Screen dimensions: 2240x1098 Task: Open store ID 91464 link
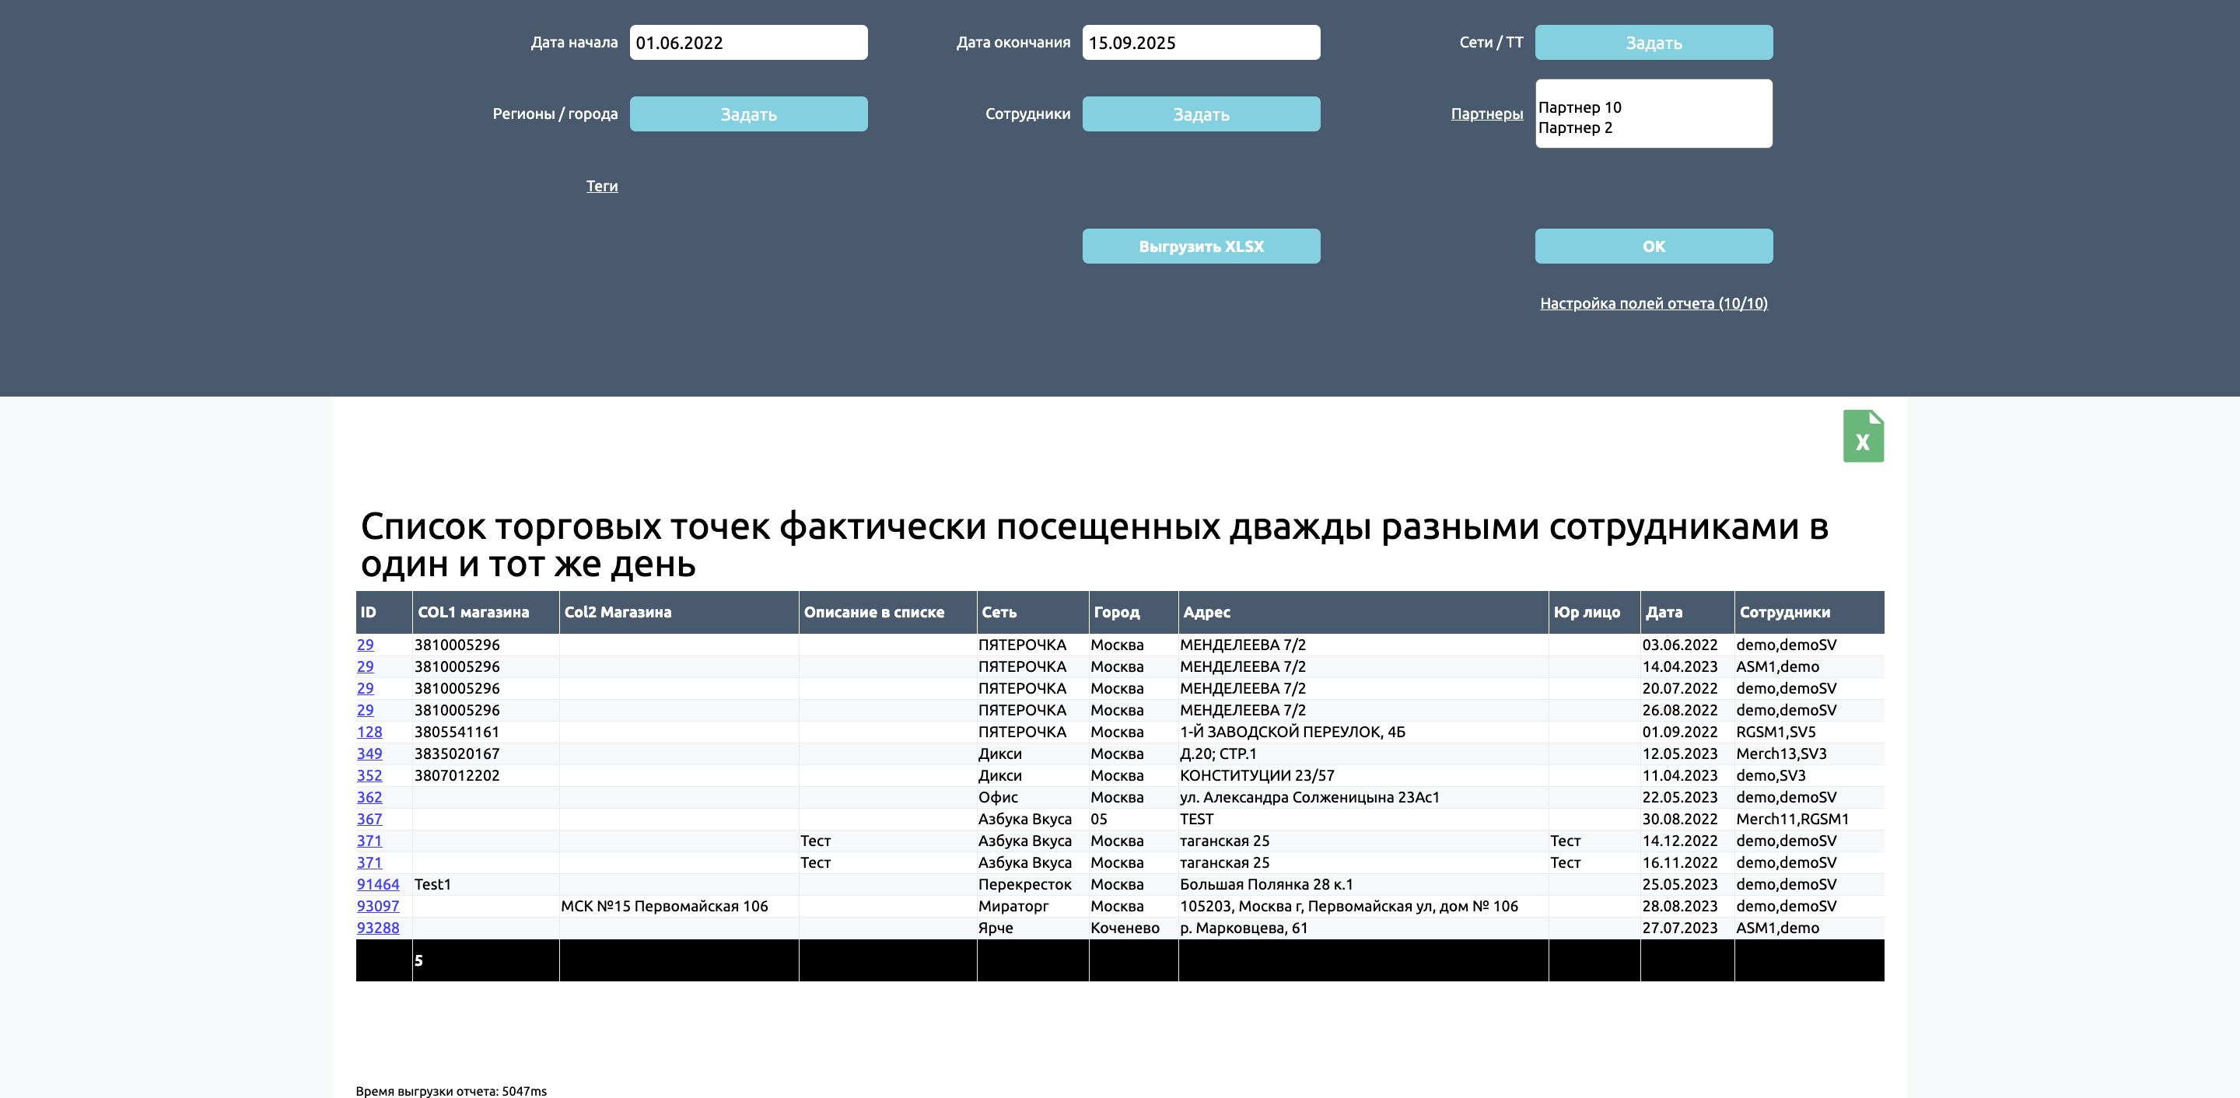coord(377,884)
